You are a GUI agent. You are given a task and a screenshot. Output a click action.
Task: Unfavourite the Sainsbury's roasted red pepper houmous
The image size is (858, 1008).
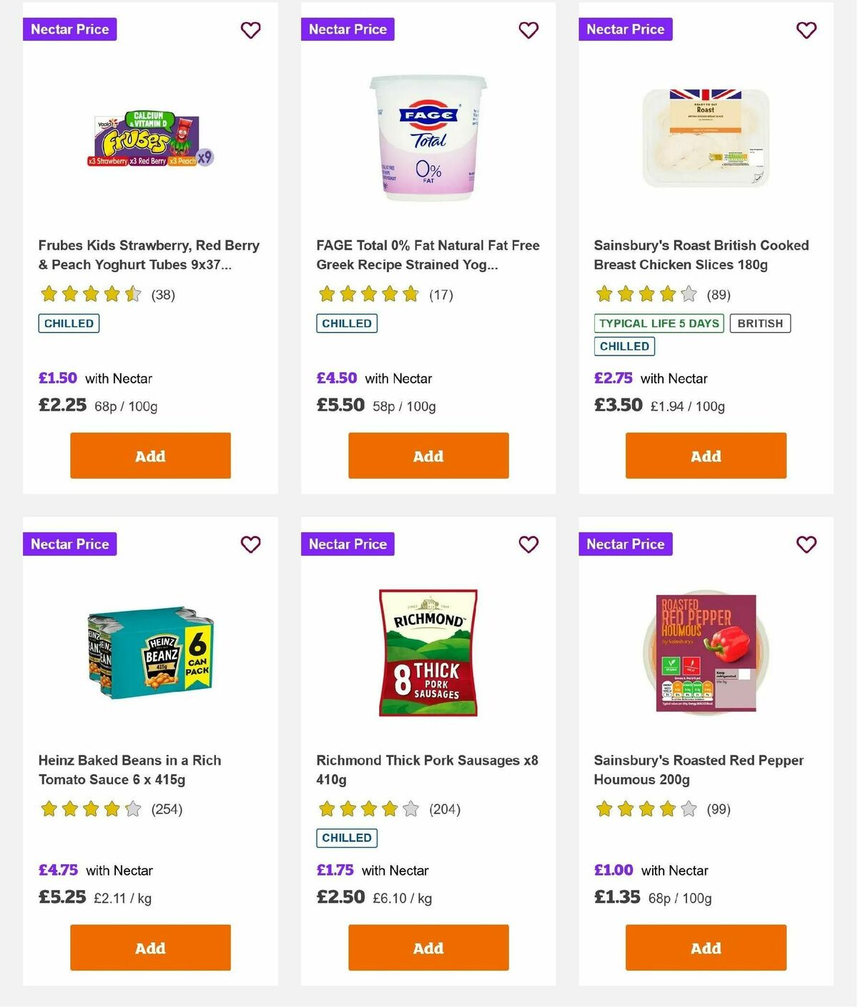click(x=806, y=544)
